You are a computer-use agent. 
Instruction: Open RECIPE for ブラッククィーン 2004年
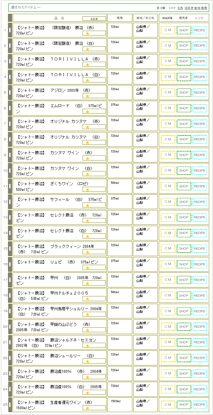pos(200,248)
